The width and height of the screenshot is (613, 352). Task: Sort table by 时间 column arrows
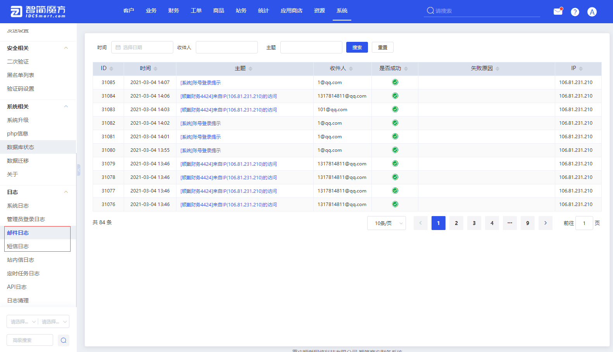click(155, 69)
